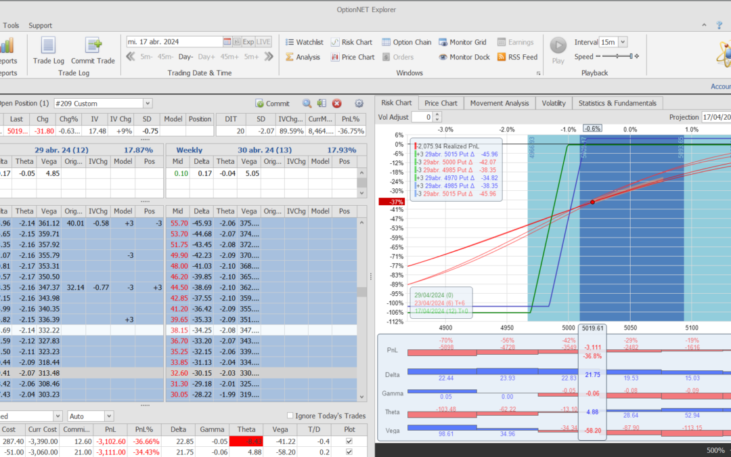Expand the #209 Custom position dropdown
The image size is (731, 457).
point(148,104)
